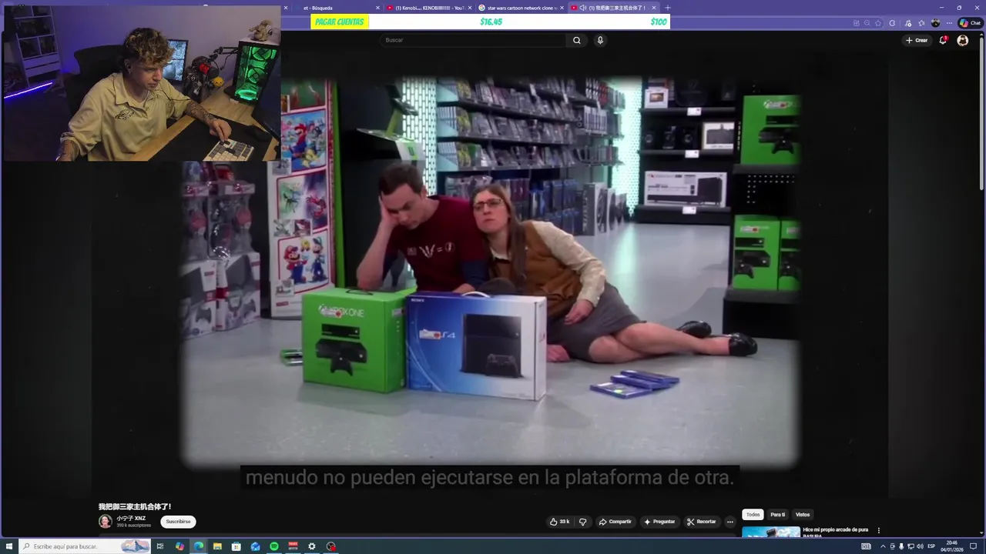The width and height of the screenshot is (986, 554).
Task: Select the Todos filter chip
Action: [x=753, y=515]
